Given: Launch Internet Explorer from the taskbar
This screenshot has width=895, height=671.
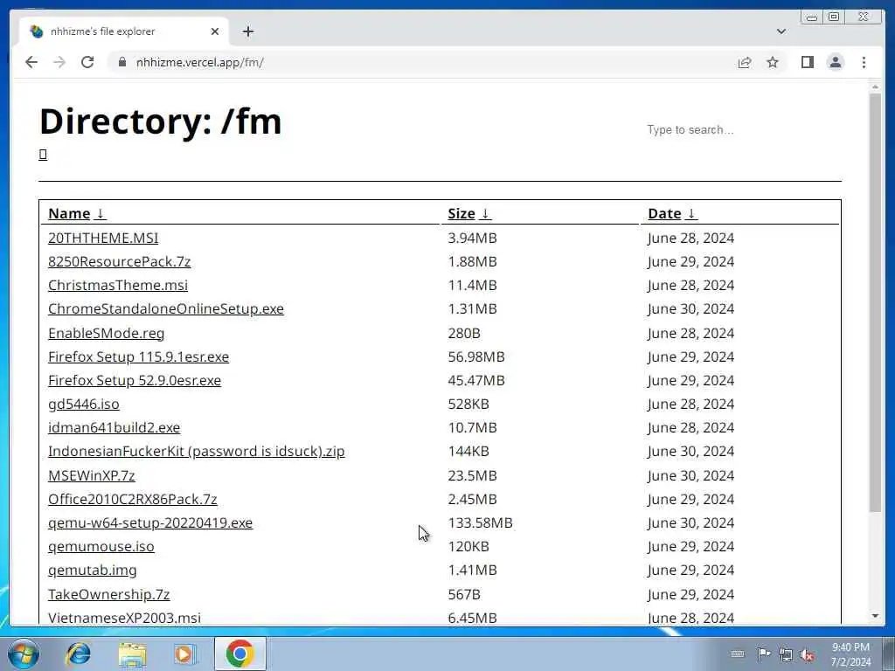Looking at the screenshot, I should point(78,654).
